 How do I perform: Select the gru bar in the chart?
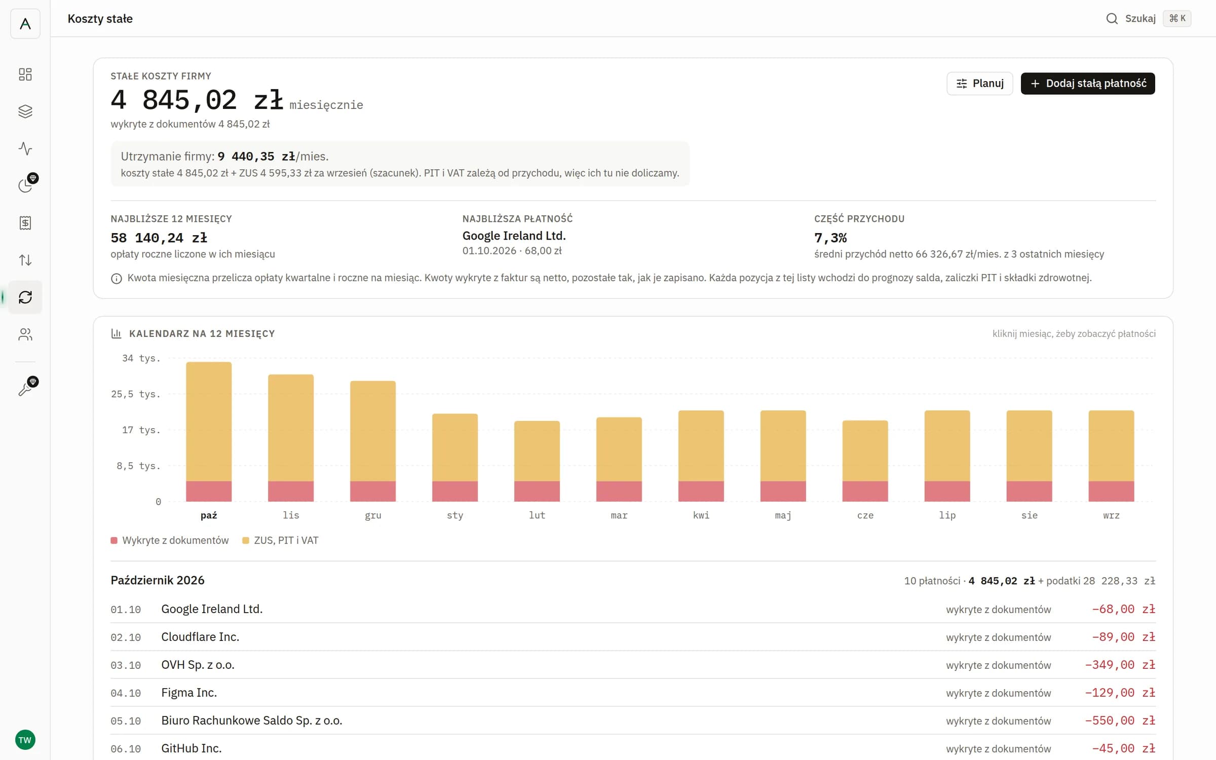click(373, 441)
